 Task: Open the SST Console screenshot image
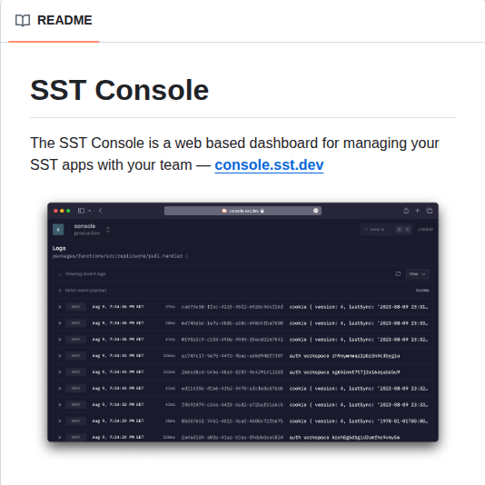tap(242, 322)
